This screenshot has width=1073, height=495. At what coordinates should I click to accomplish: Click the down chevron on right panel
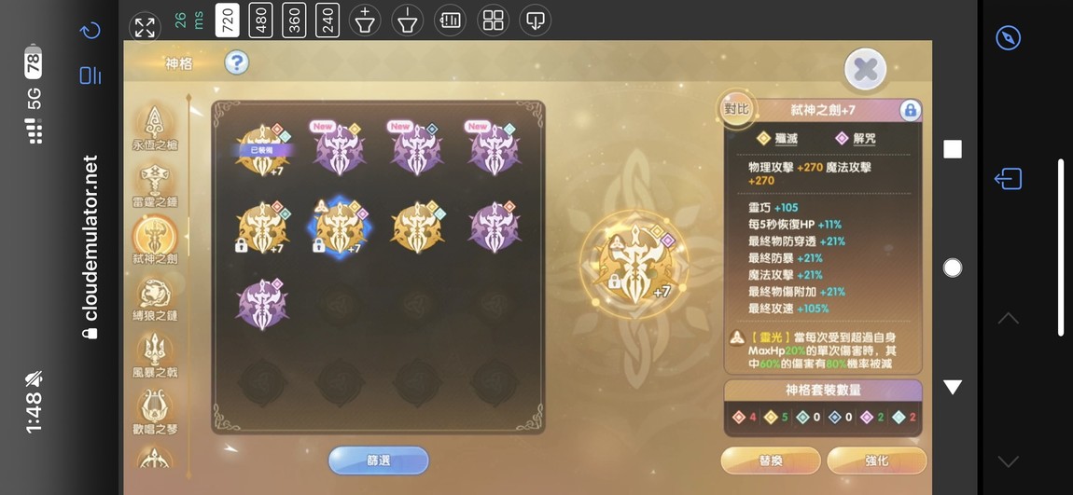(1008, 461)
